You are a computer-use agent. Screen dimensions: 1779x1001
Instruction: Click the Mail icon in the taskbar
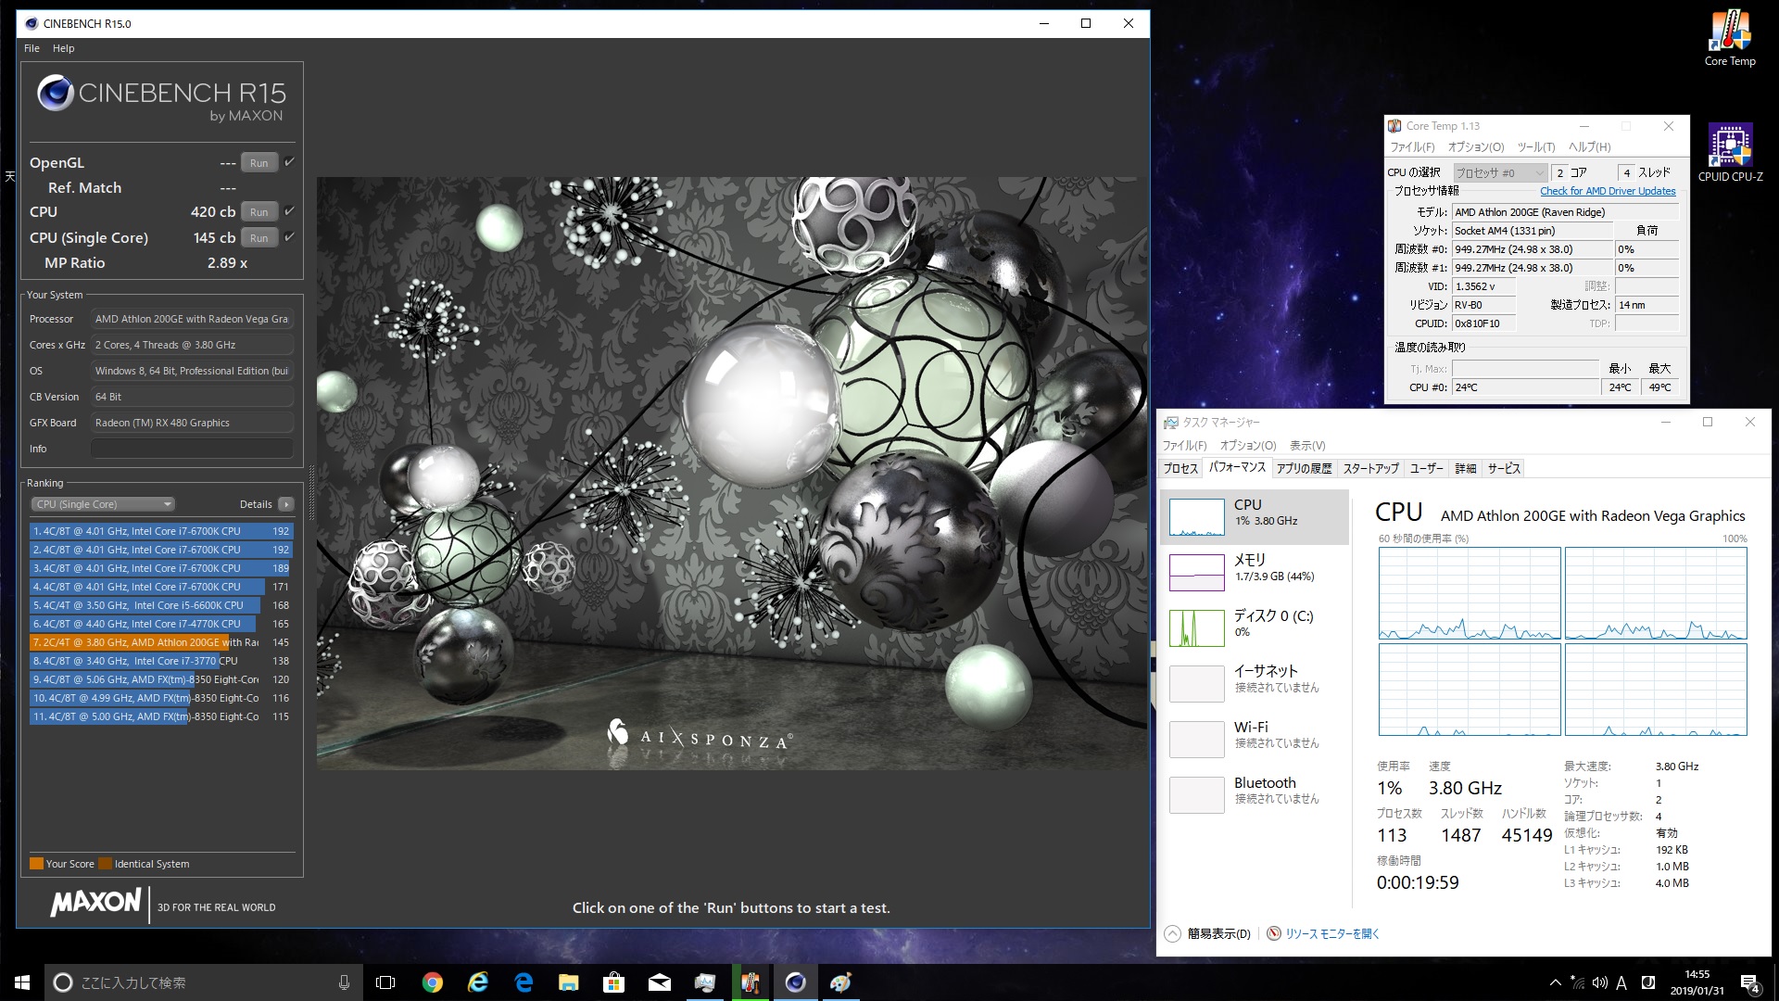click(659, 982)
